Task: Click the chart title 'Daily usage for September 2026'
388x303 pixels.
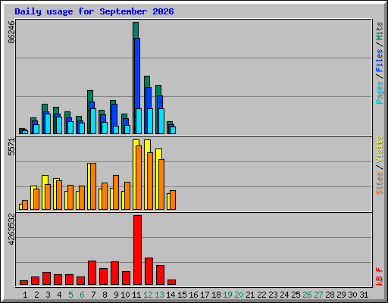Action: click(x=94, y=11)
